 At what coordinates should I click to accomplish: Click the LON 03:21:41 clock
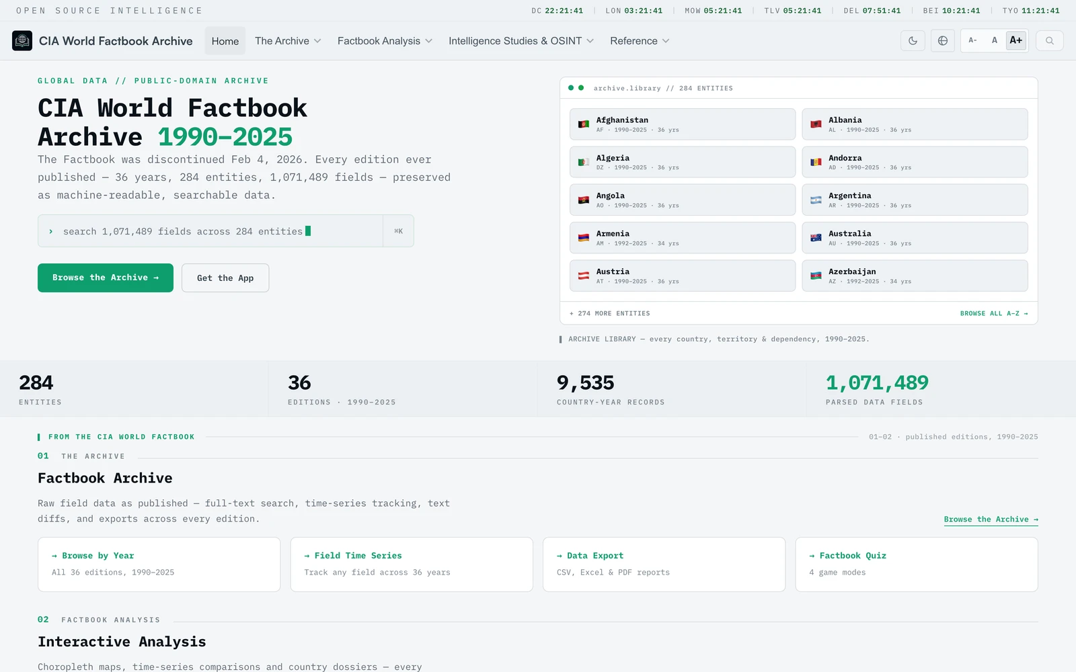634,11
